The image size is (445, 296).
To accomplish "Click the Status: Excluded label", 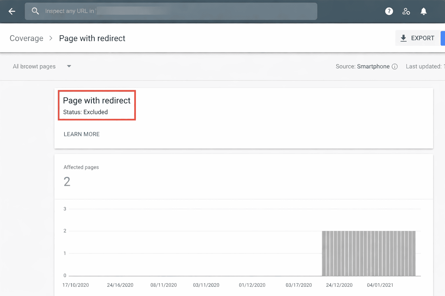I will (85, 112).
